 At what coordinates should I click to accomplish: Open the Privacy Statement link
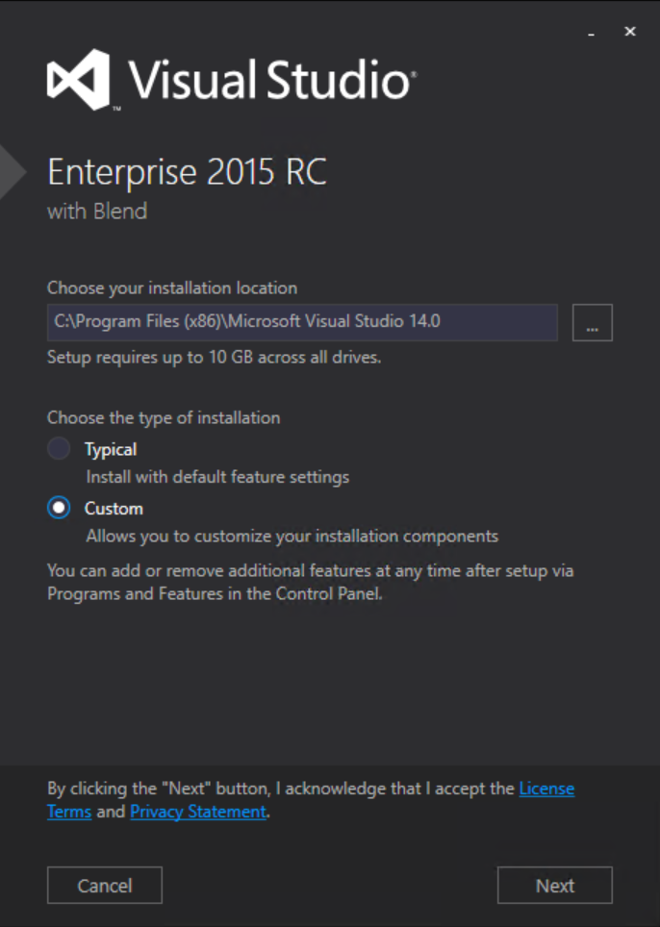(197, 812)
